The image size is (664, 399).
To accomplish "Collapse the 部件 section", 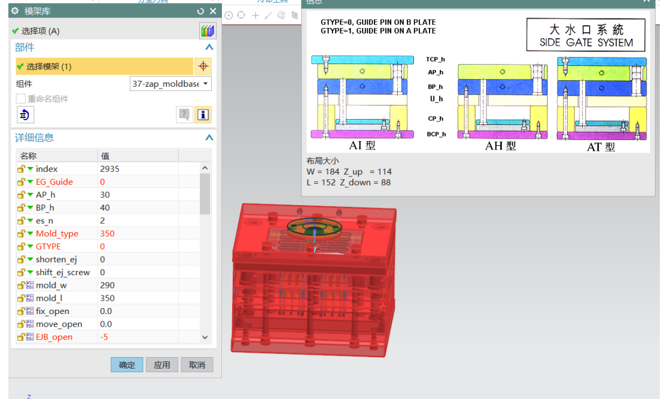I will [x=209, y=47].
